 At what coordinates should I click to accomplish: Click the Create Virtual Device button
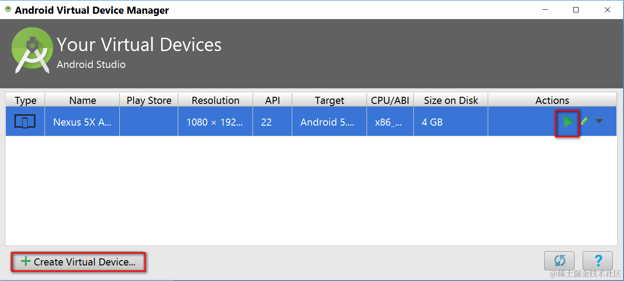click(x=78, y=262)
